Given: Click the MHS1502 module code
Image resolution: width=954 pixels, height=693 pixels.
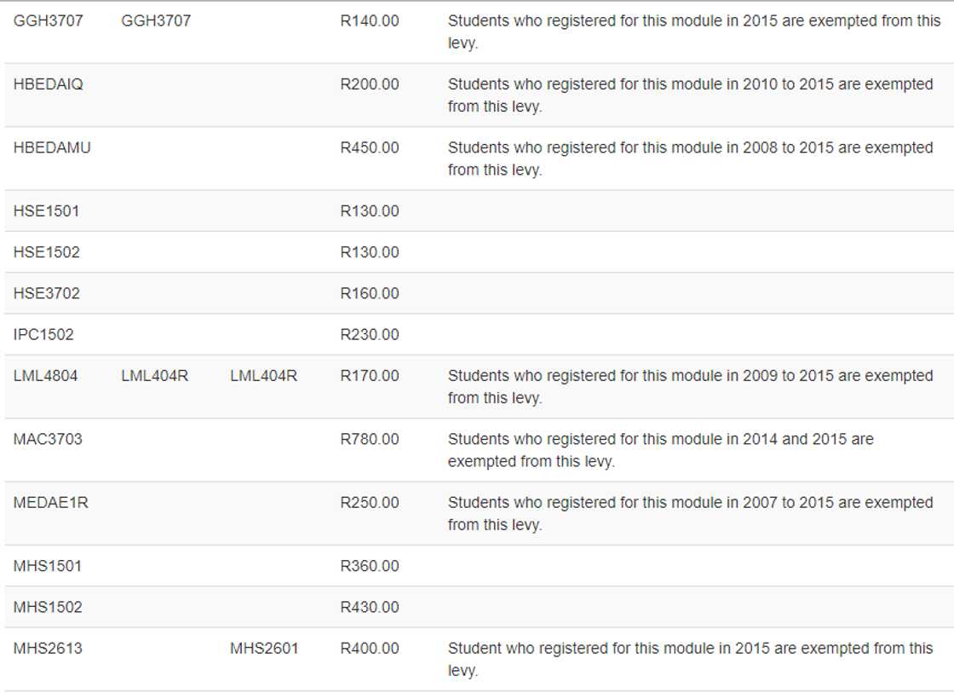Looking at the screenshot, I should tap(48, 607).
